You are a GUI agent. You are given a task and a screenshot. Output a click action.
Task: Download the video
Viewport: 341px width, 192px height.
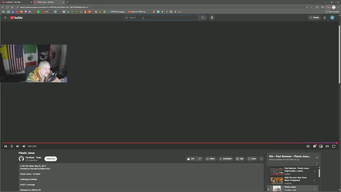point(225,159)
